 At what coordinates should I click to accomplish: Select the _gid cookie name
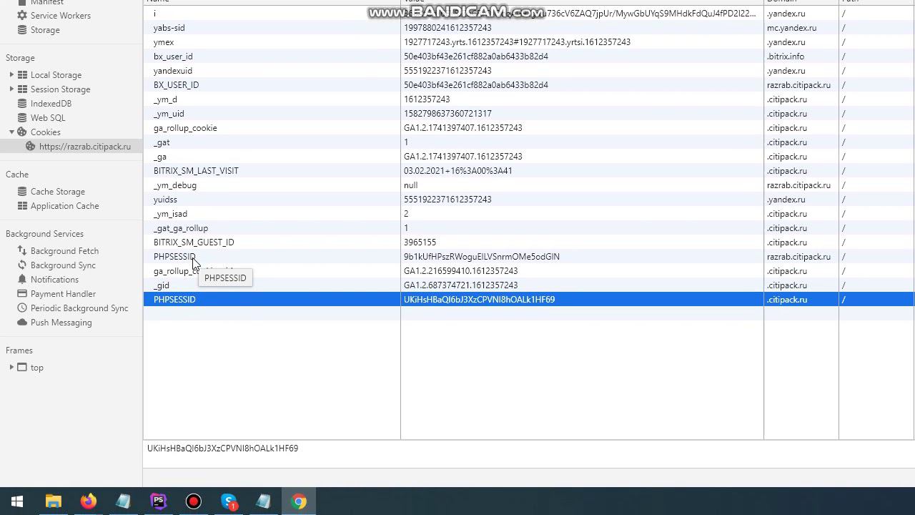tap(162, 285)
